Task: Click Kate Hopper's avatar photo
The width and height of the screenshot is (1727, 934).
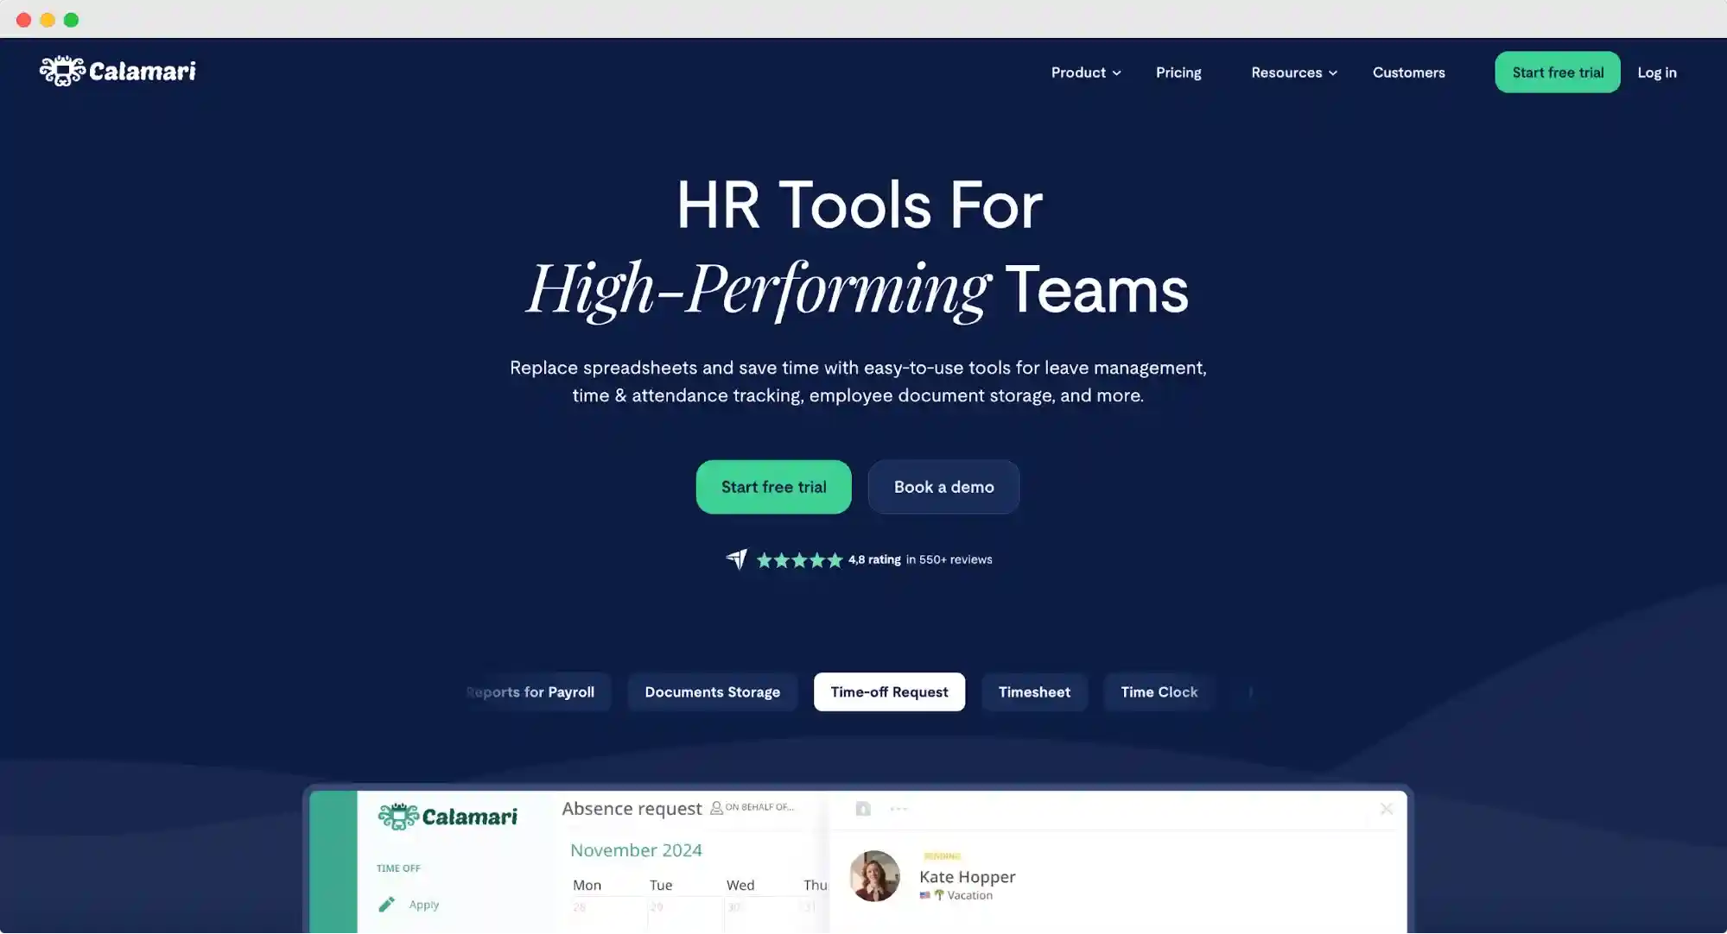Action: point(874,876)
